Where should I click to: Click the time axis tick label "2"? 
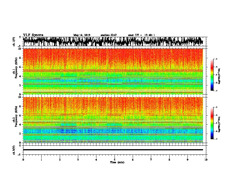(60, 160)
